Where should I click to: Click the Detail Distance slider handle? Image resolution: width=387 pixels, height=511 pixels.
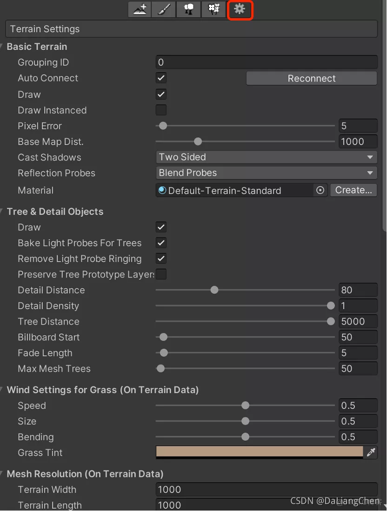click(214, 290)
